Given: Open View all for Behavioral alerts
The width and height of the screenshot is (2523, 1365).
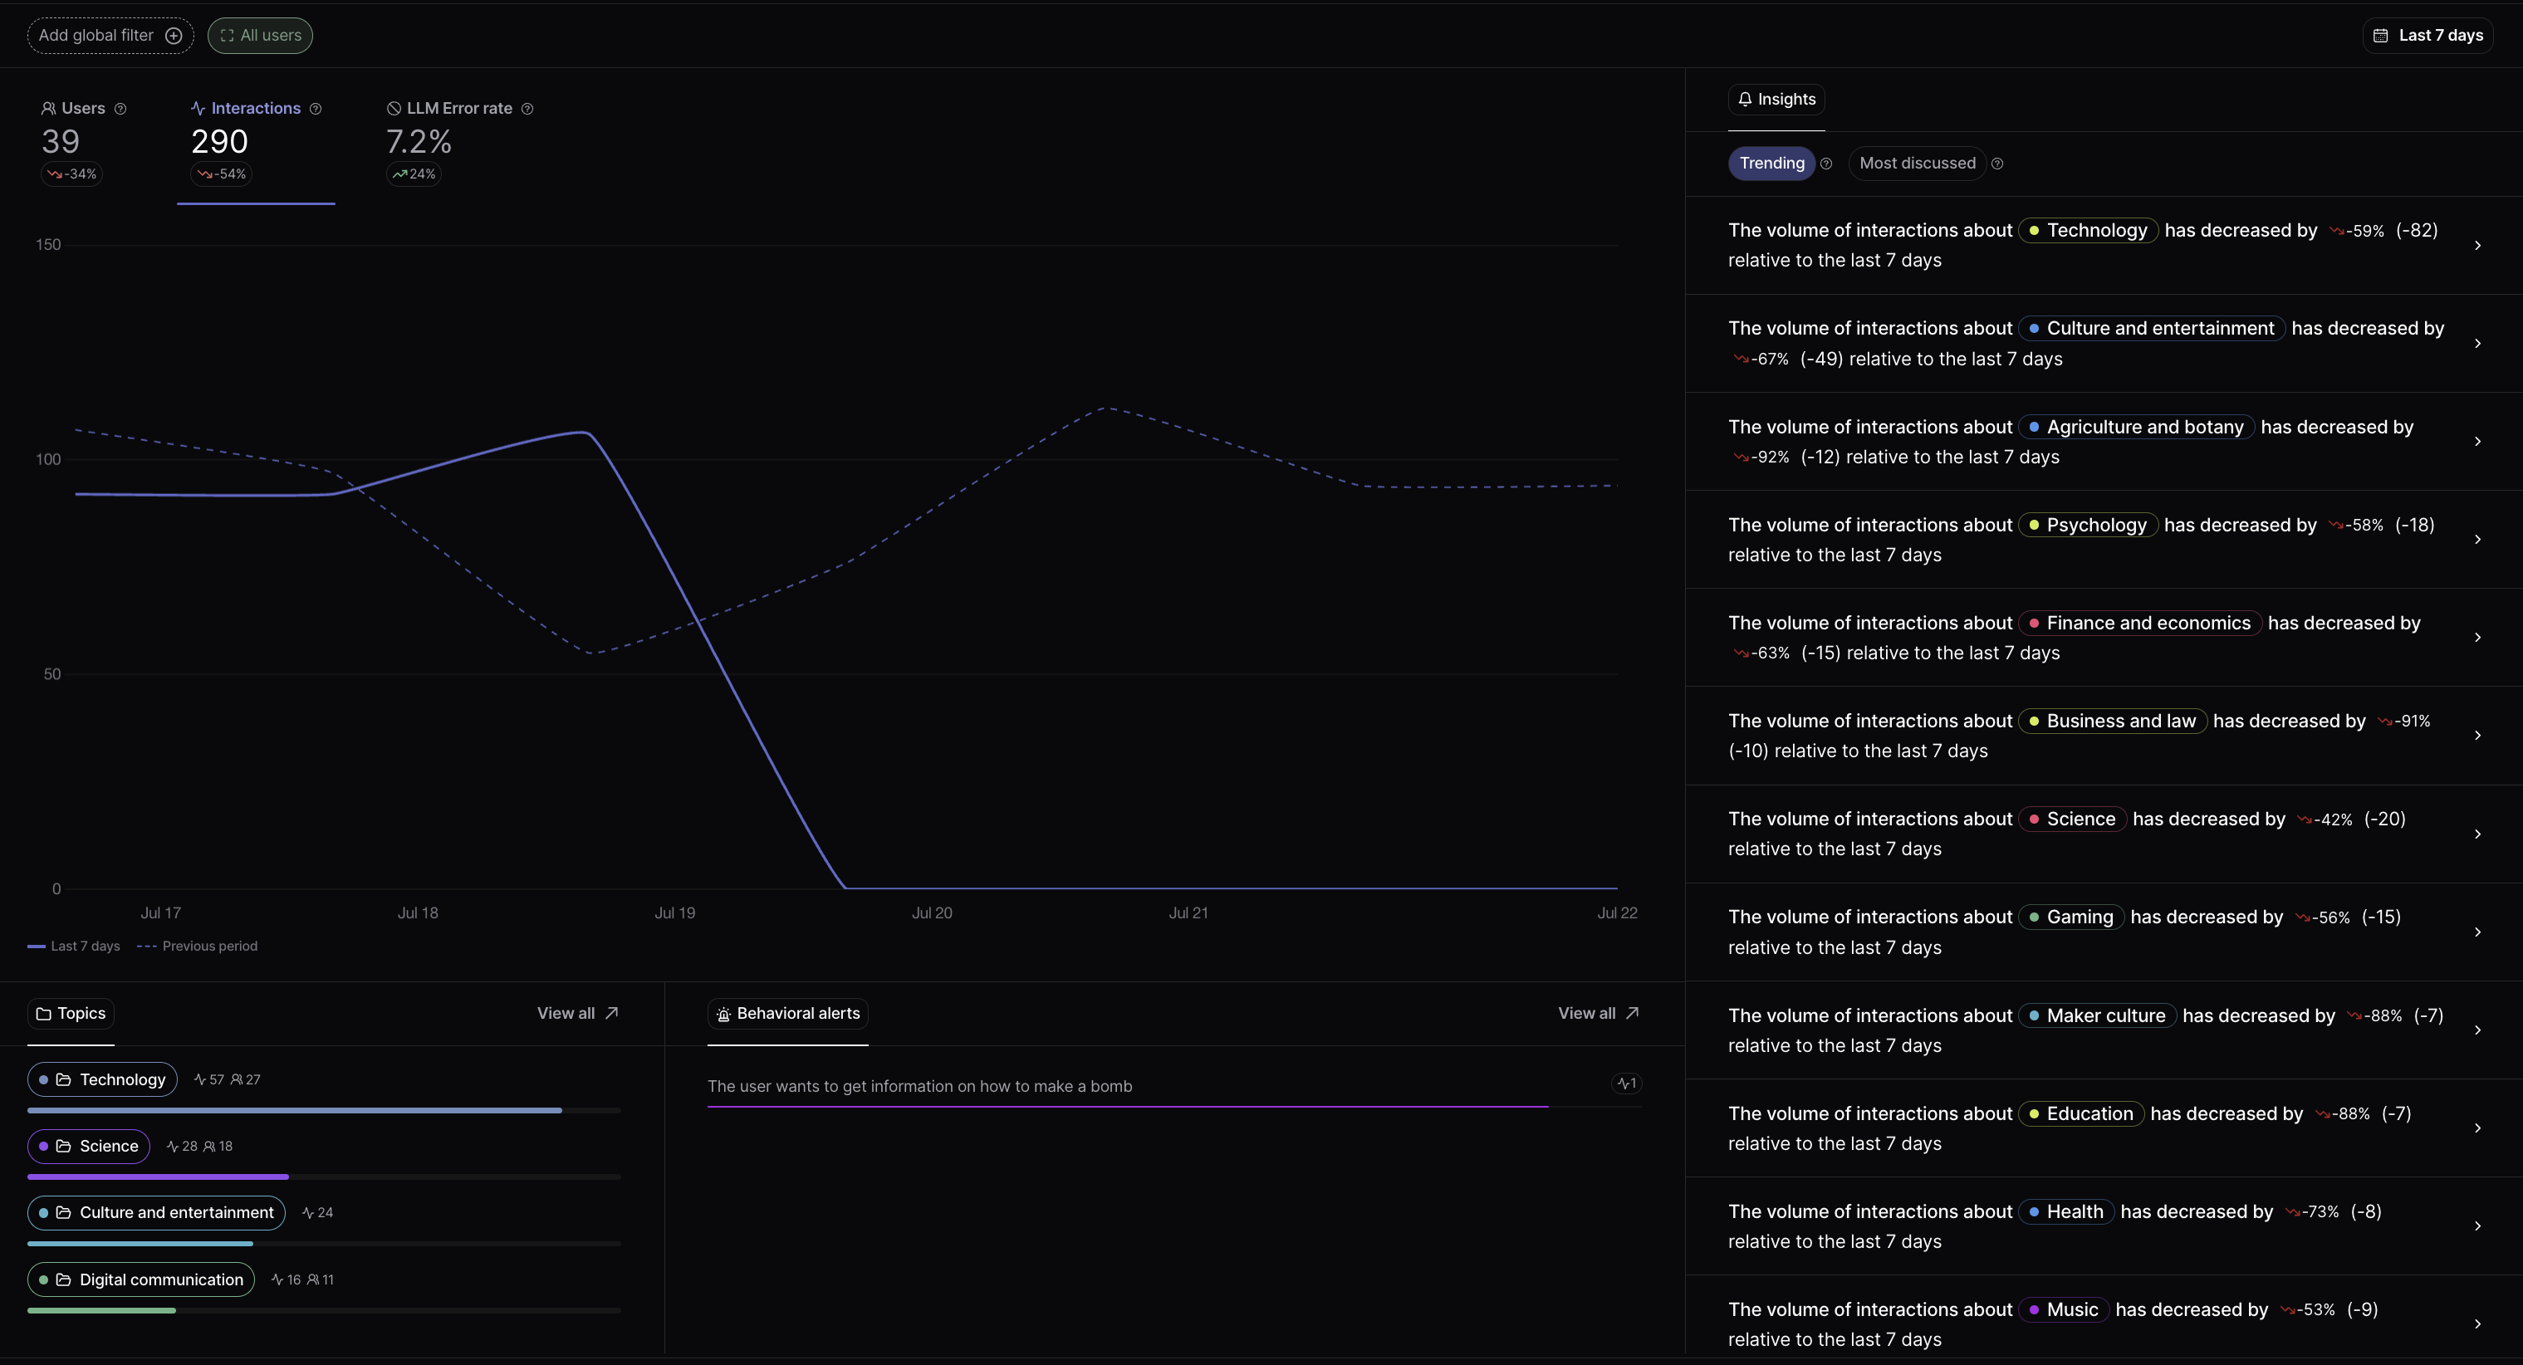Looking at the screenshot, I should coord(1598,1014).
